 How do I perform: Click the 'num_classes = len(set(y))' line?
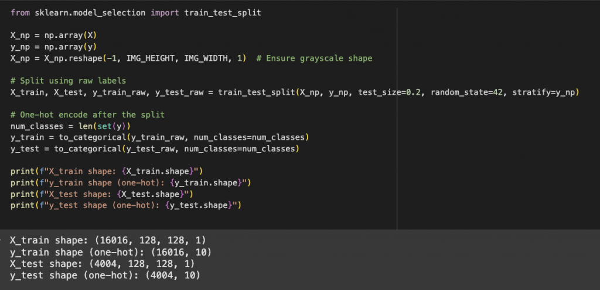(x=71, y=126)
